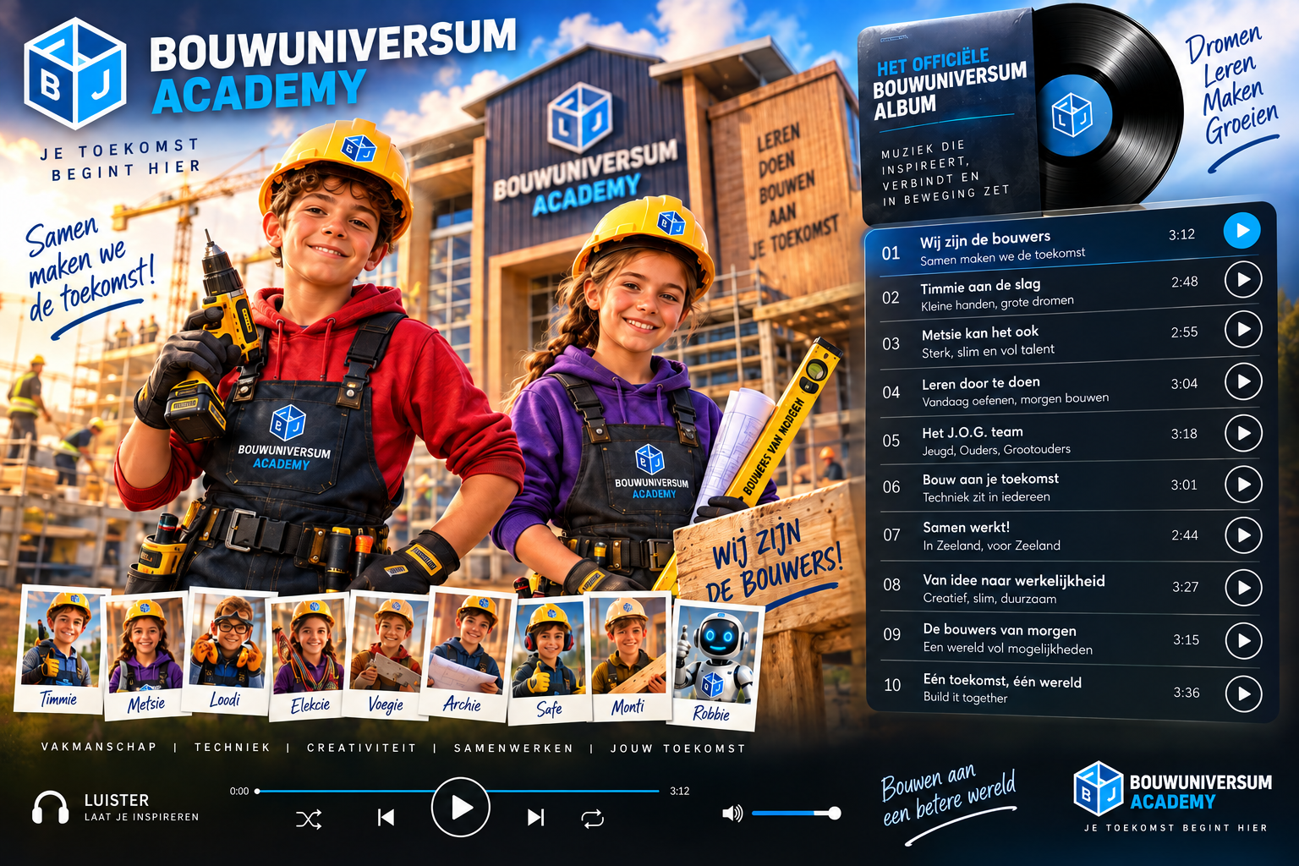
Task: Play track 02 Timmie aan de slag
Action: [1243, 279]
